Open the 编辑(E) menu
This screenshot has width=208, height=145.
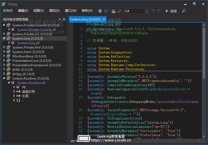coord(23,11)
